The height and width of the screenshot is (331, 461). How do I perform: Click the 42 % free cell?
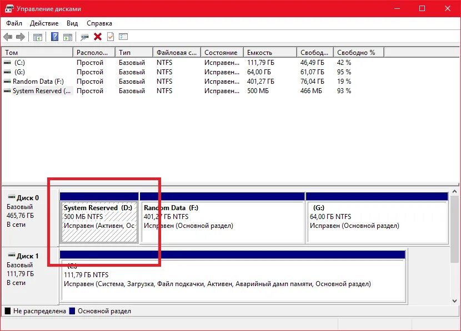tap(344, 63)
